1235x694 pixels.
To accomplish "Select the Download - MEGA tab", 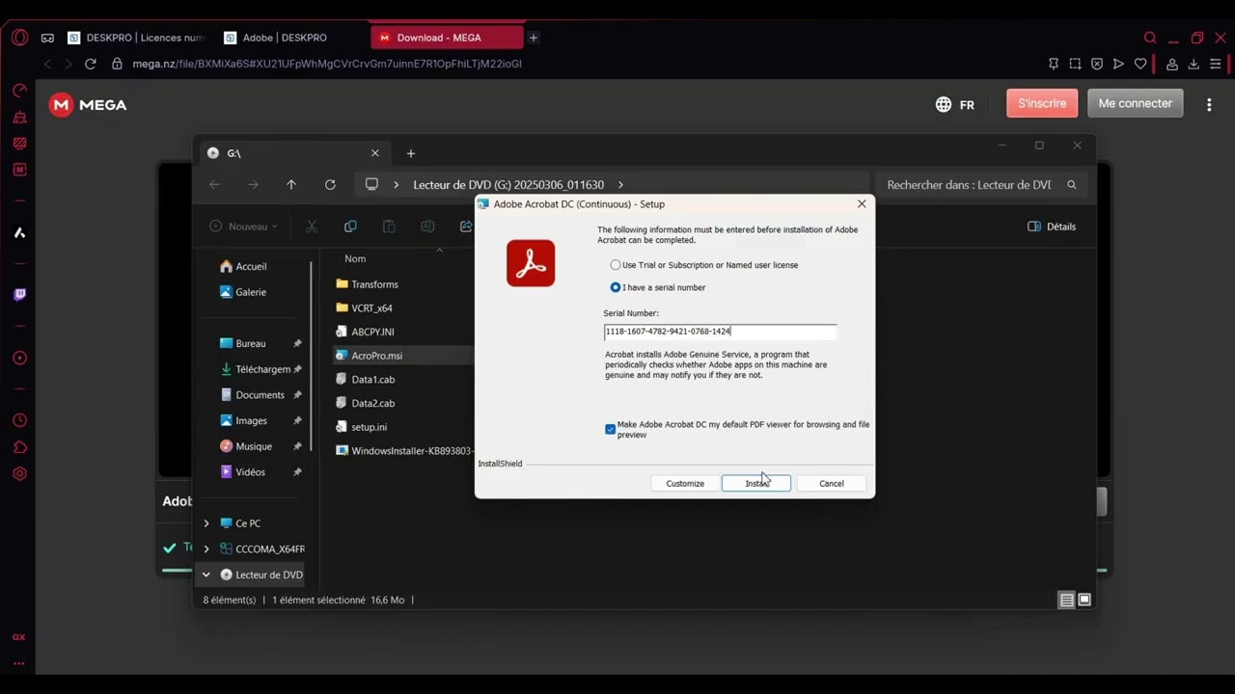I will (x=447, y=38).
